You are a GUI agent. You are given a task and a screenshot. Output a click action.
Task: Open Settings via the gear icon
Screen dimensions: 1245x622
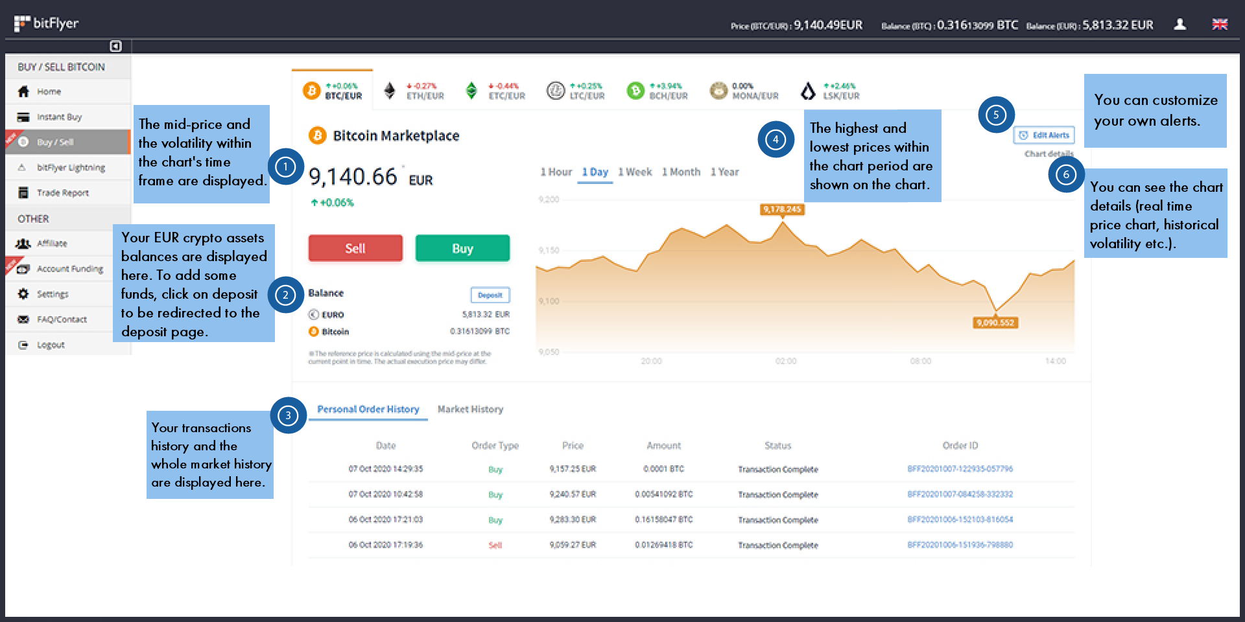click(23, 294)
